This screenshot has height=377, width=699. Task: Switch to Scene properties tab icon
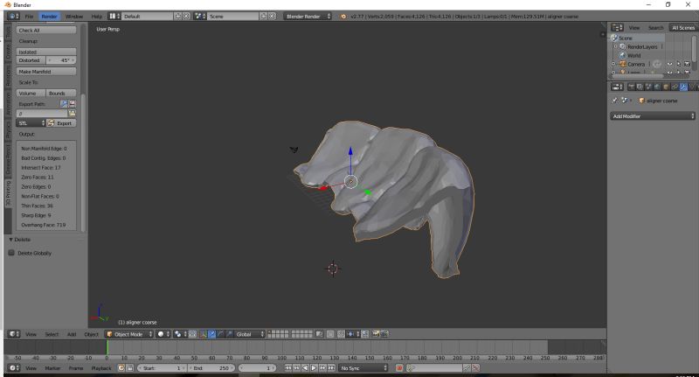tap(648, 87)
